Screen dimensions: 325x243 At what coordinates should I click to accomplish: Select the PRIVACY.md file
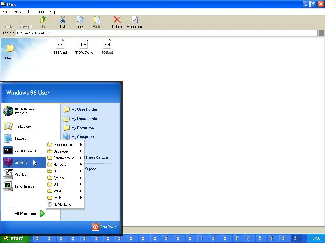(84, 47)
